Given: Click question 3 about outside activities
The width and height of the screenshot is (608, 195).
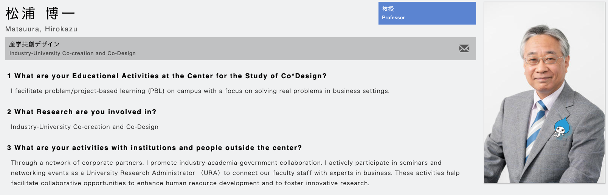Looking at the screenshot, I should (x=154, y=148).
